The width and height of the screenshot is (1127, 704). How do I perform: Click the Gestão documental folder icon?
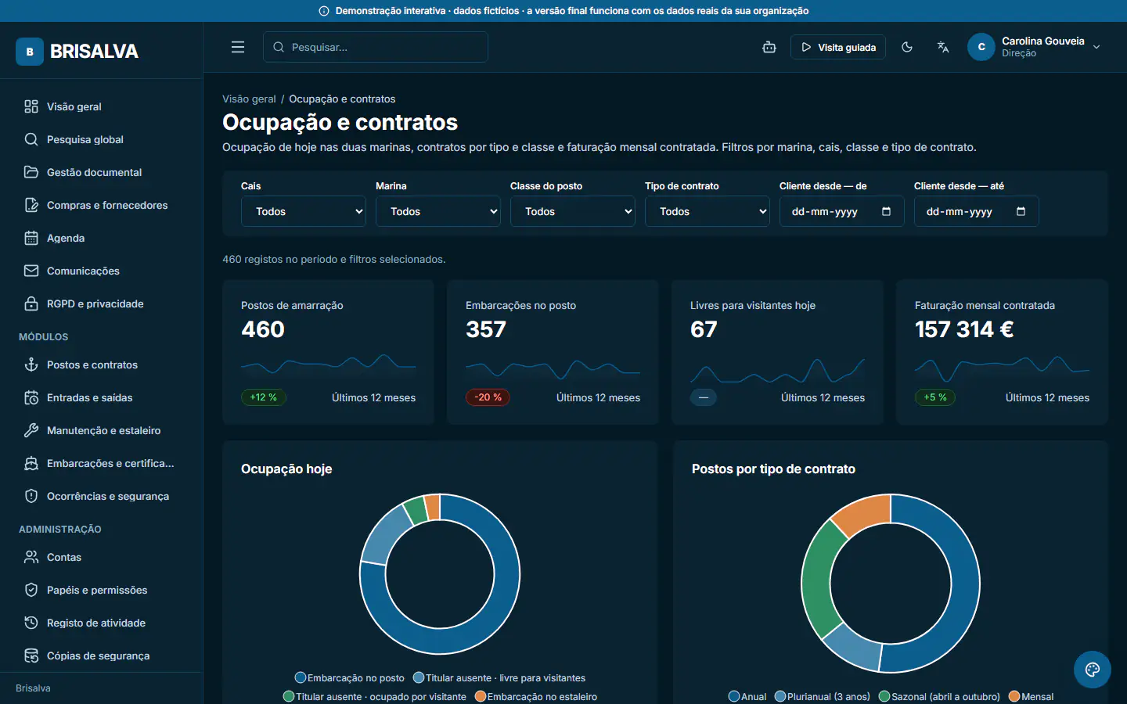(x=31, y=172)
